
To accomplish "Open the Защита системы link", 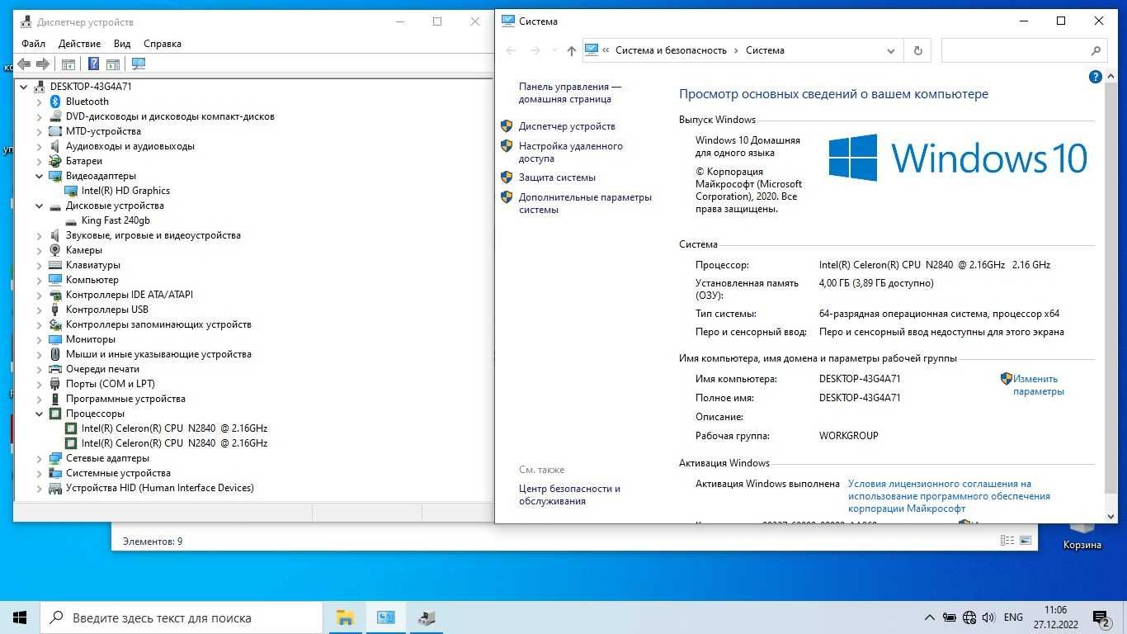I will [557, 177].
